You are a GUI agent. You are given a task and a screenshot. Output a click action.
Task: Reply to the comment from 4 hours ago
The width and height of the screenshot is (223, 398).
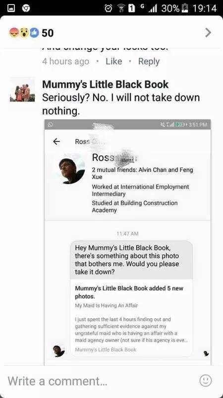click(149, 61)
